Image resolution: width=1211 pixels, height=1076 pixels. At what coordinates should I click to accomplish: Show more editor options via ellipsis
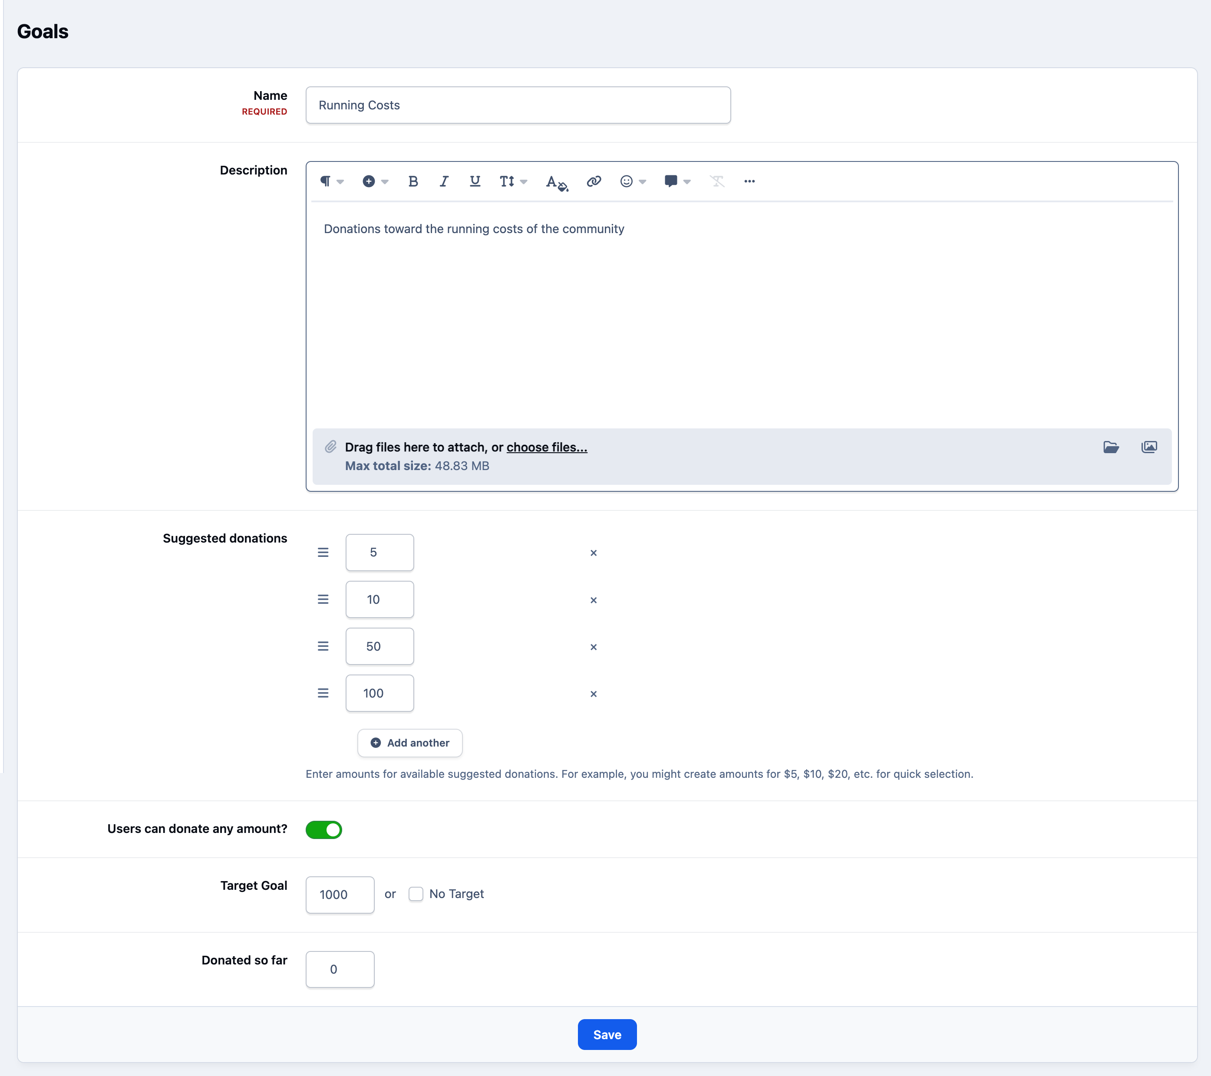point(749,181)
